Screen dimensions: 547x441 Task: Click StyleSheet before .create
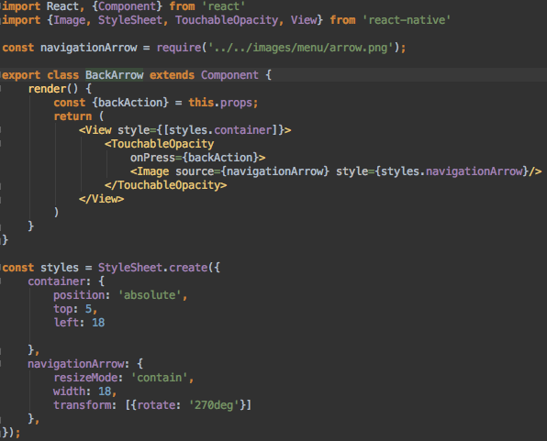[x=130, y=268]
